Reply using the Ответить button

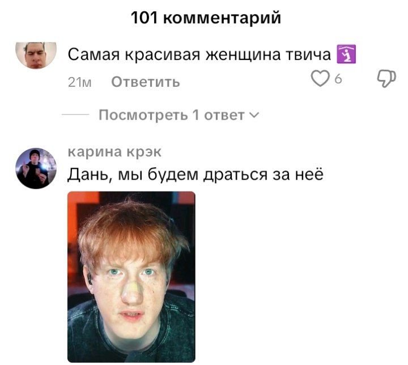(x=146, y=82)
